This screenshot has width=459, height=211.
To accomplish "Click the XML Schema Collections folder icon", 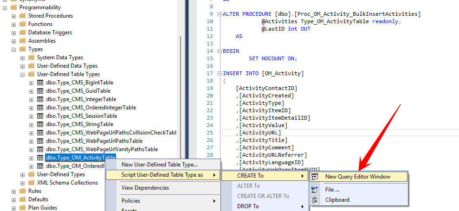I will pos(32,183).
